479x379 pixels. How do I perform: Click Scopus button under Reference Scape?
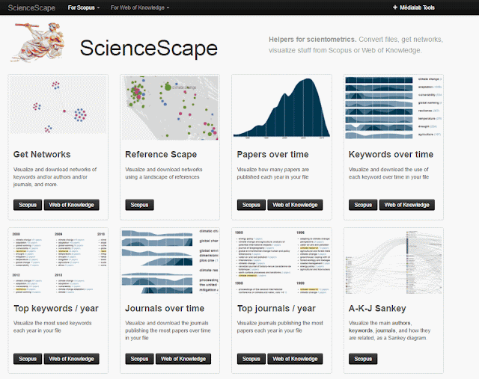coord(139,205)
